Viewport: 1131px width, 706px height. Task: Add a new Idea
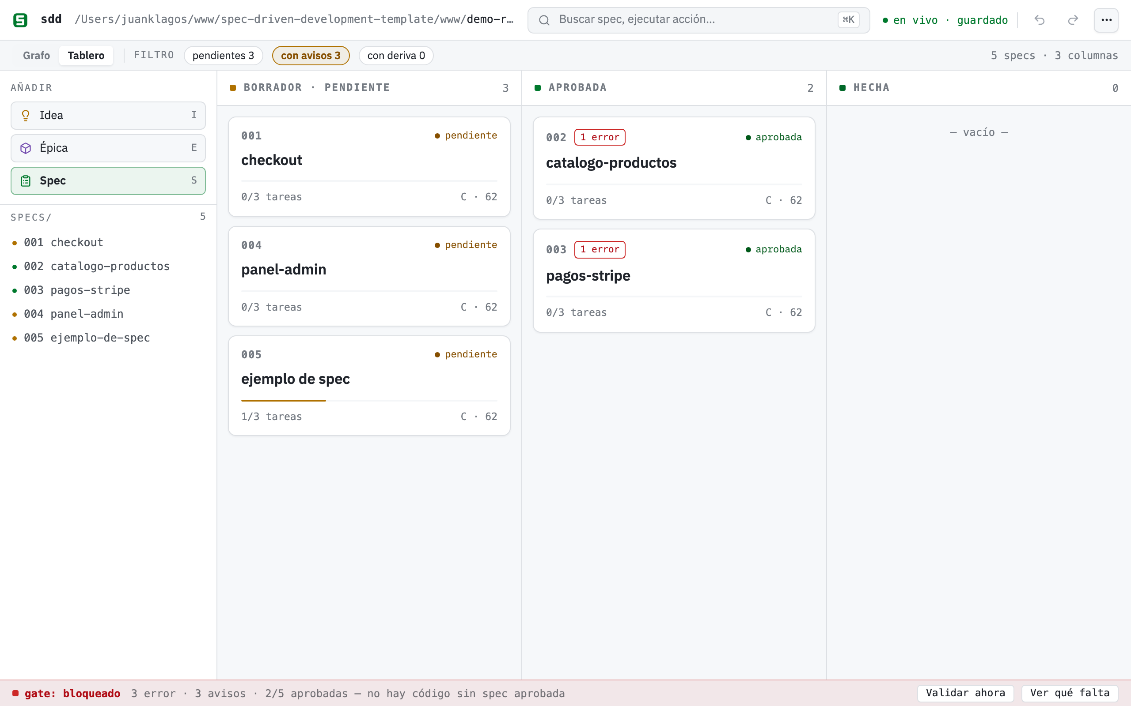tap(108, 115)
